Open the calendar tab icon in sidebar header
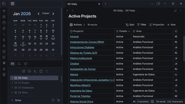Image resolution: width=185 pixels, height=104 pixels. tap(12, 4)
